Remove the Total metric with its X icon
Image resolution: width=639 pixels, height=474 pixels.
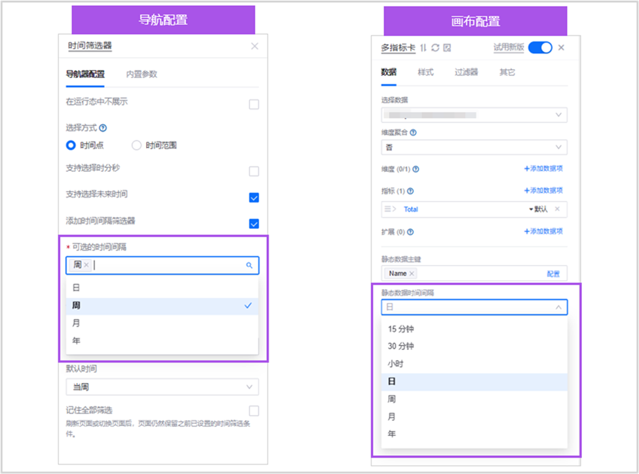click(x=557, y=209)
